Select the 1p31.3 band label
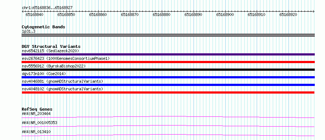Viewport: 325px width, 140px height. [x=29, y=32]
